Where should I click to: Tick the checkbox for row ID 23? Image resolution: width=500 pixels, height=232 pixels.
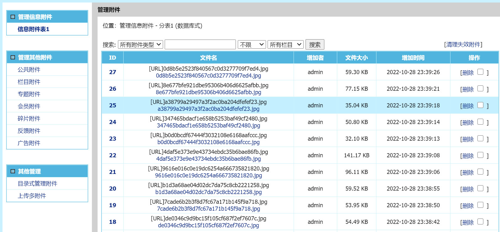(x=480, y=138)
